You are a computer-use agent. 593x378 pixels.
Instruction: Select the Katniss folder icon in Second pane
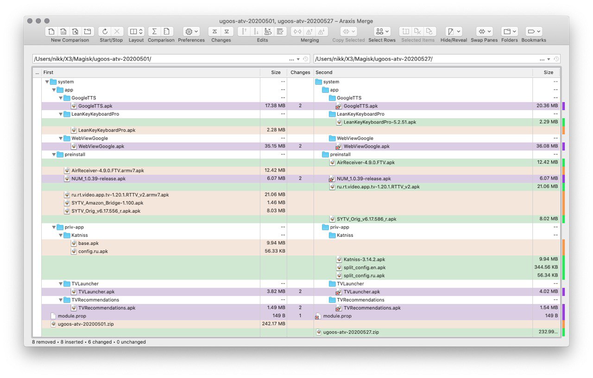pyautogui.click(x=332, y=235)
